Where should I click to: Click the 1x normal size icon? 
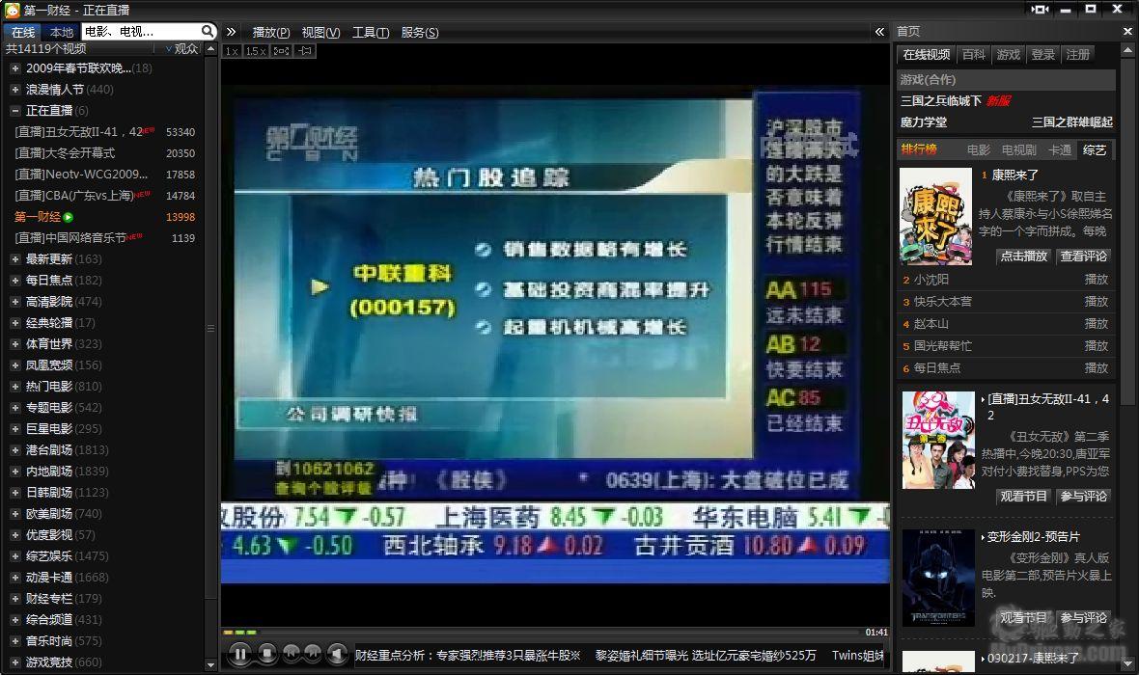click(232, 50)
